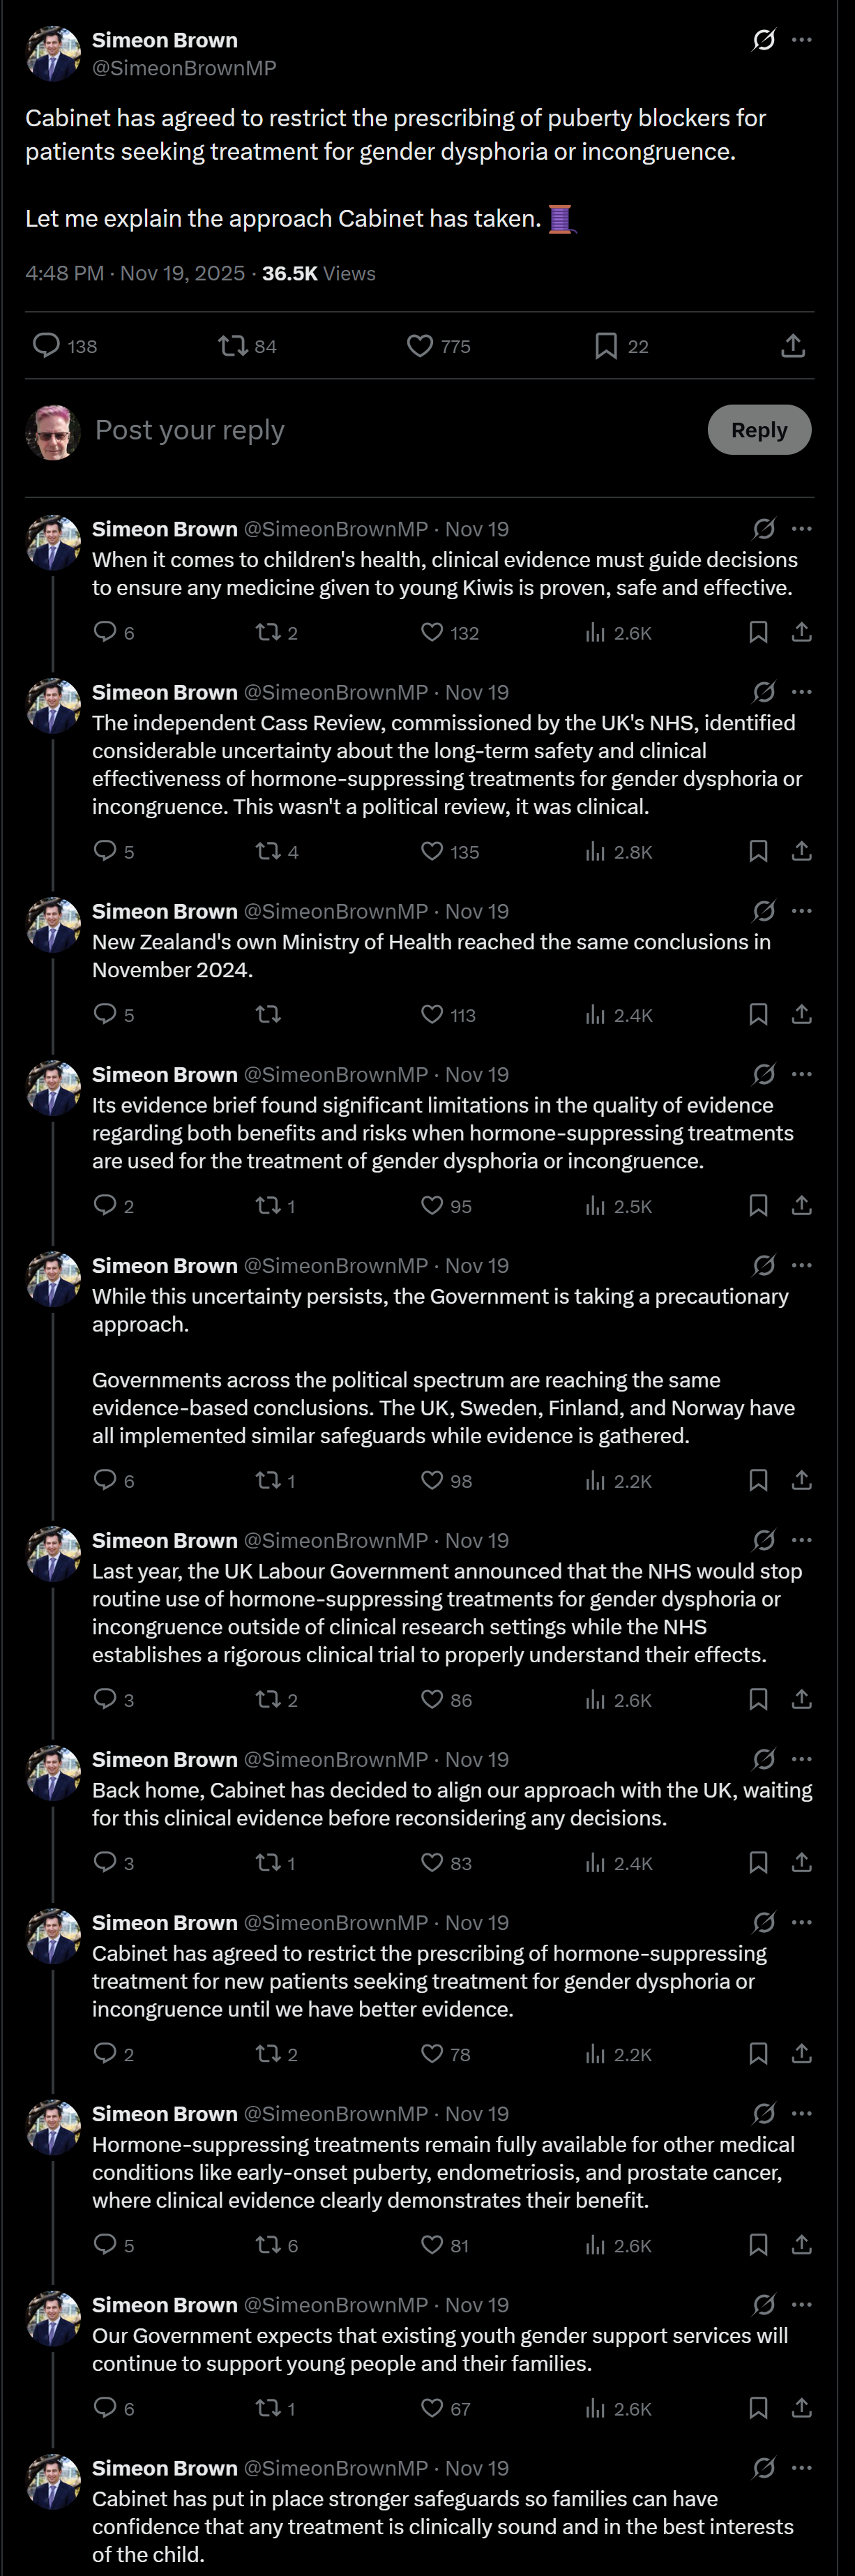Open more options on the 'precautionary approach' reply
This screenshot has height=2576, width=855.
click(801, 1265)
